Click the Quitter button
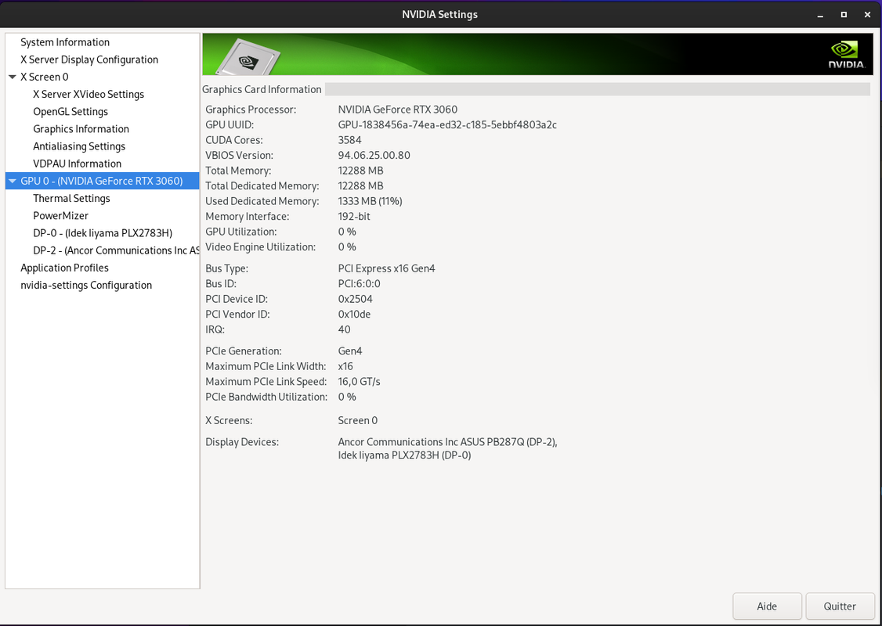The width and height of the screenshot is (882, 626). pyautogui.click(x=840, y=606)
